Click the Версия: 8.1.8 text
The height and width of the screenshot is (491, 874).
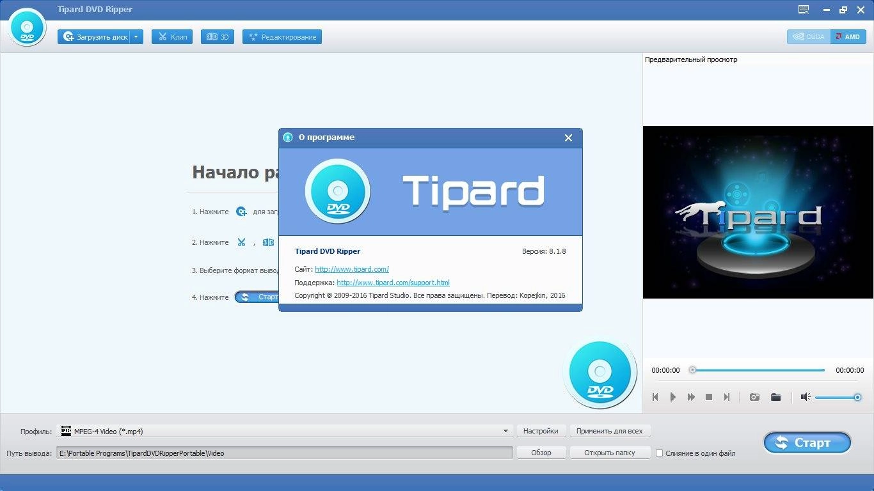click(544, 251)
